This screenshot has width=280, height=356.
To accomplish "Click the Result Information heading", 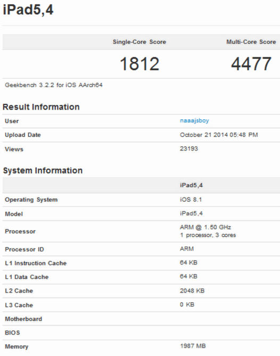I will [41, 107].
